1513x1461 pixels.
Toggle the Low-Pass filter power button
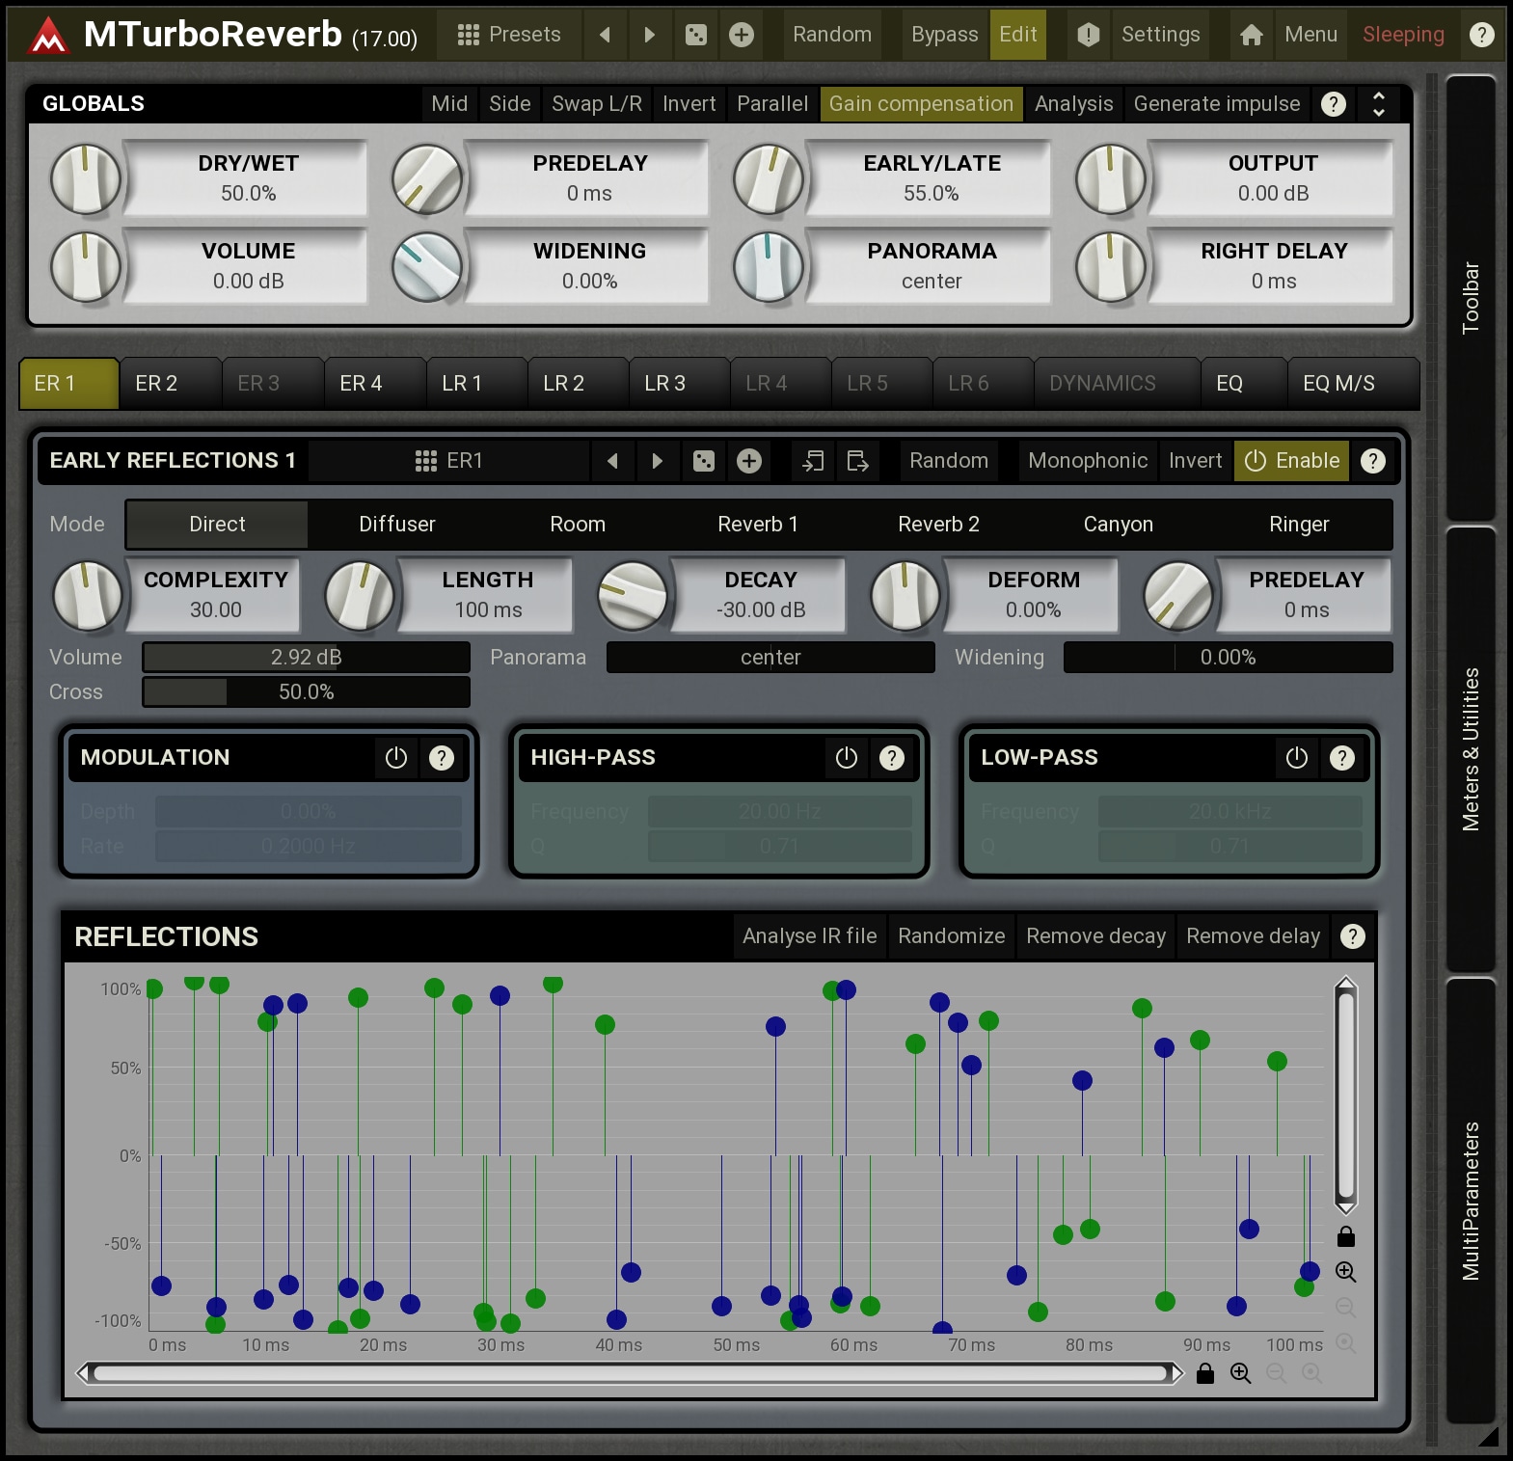[x=1296, y=758]
